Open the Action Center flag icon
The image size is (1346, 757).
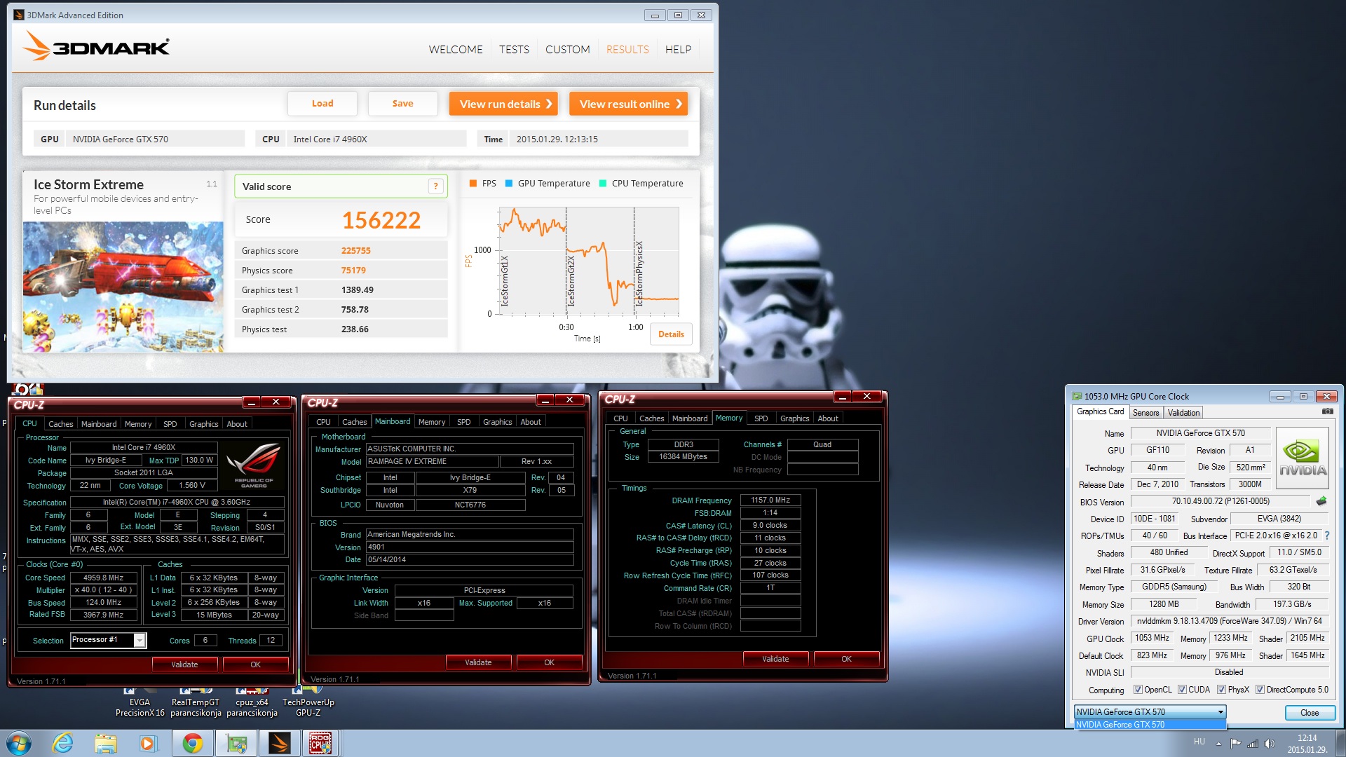click(x=1235, y=743)
